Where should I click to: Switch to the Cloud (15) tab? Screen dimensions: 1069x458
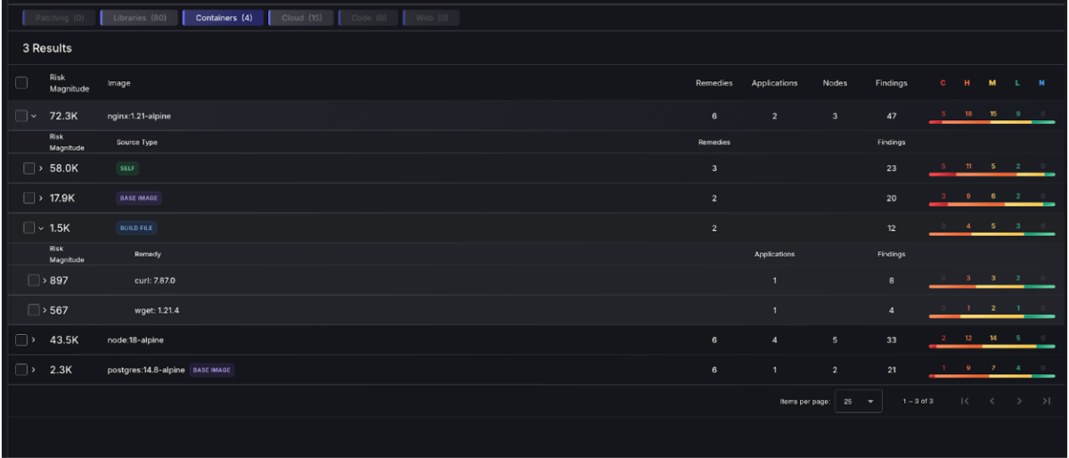(x=300, y=18)
